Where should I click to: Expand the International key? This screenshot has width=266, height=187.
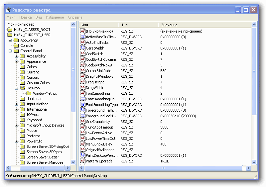coord(16,109)
